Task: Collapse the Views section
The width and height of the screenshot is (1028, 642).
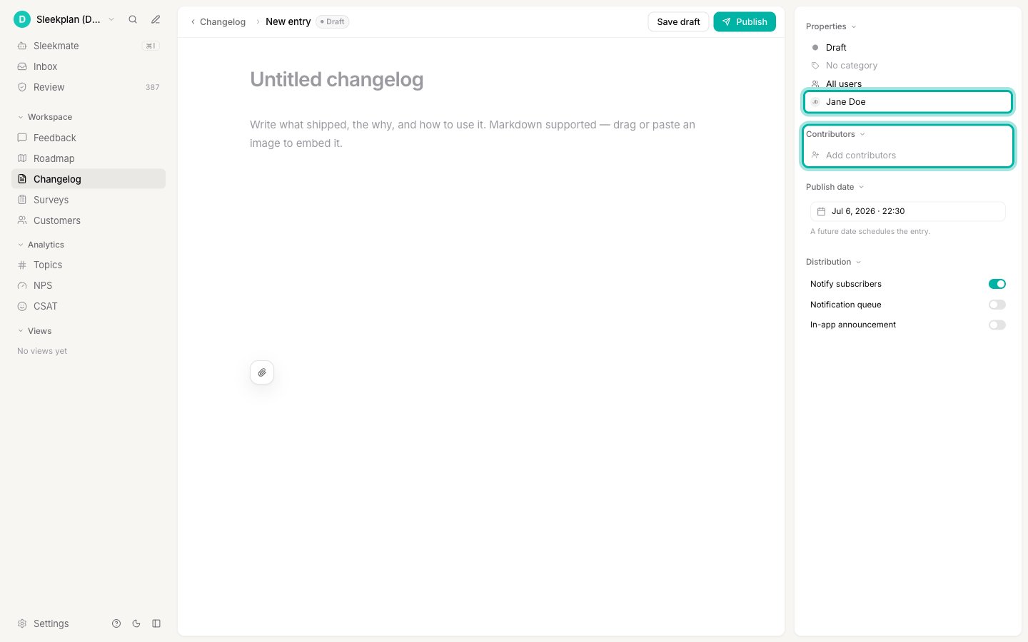Action: [x=34, y=331]
